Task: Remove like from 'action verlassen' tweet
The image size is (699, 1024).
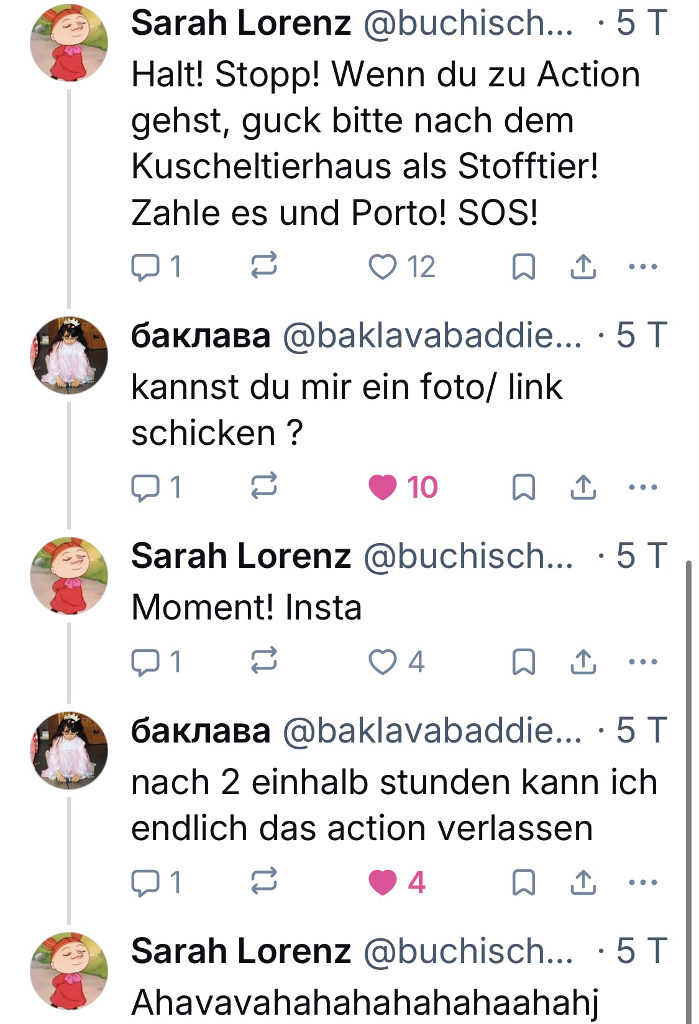Action: 383,882
